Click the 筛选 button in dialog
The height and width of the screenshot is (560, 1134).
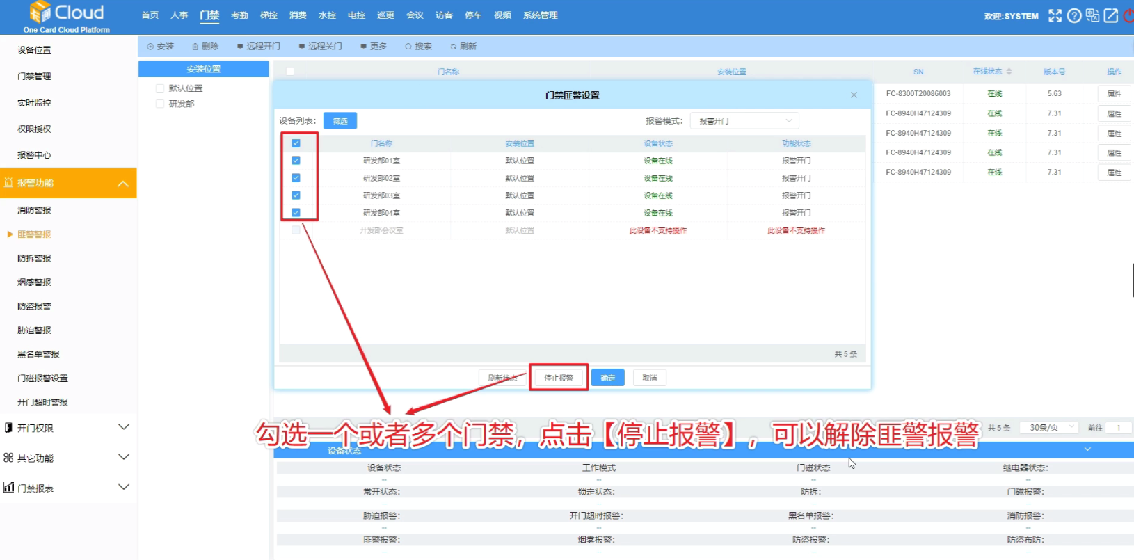pos(340,121)
